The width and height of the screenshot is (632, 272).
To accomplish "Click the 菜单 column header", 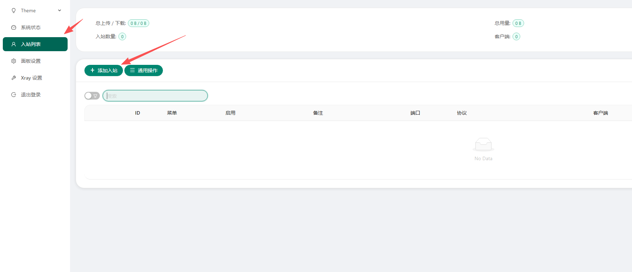I will click(x=172, y=113).
